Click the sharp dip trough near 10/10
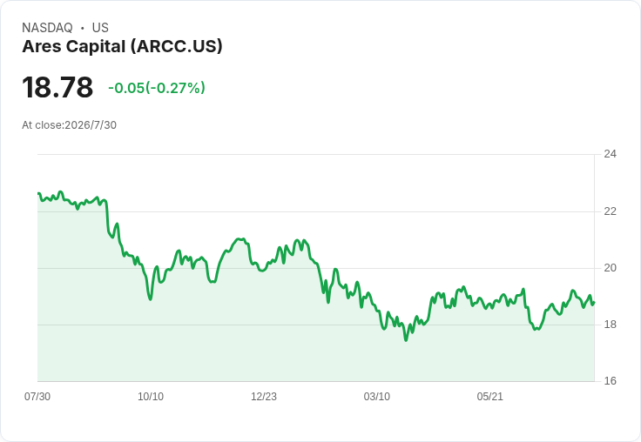641x442 pixels. click(151, 299)
